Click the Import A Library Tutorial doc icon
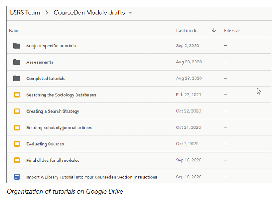 click(x=17, y=177)
